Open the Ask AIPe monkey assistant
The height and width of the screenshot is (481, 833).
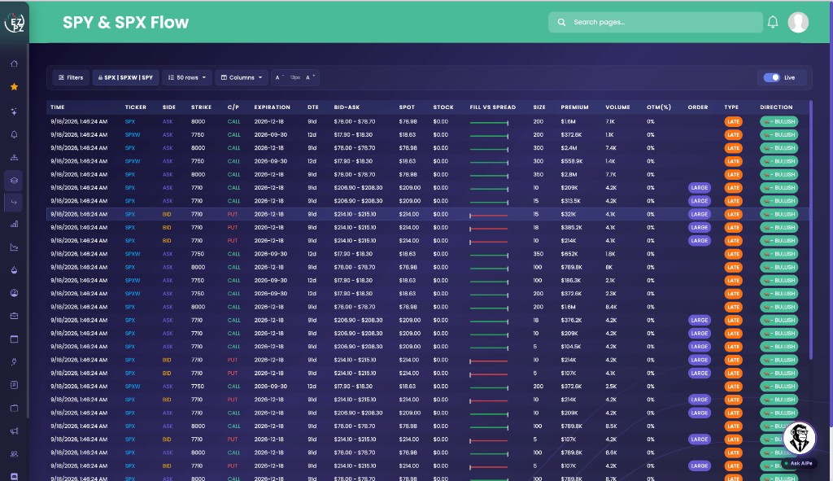point(799,438)
